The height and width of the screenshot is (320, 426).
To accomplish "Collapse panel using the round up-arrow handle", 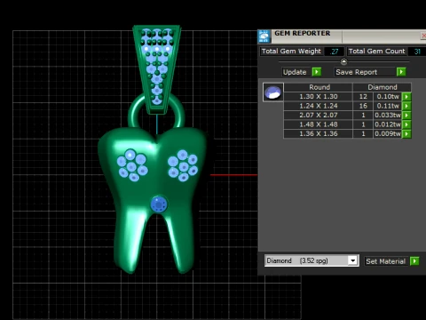I will (343, 62).
